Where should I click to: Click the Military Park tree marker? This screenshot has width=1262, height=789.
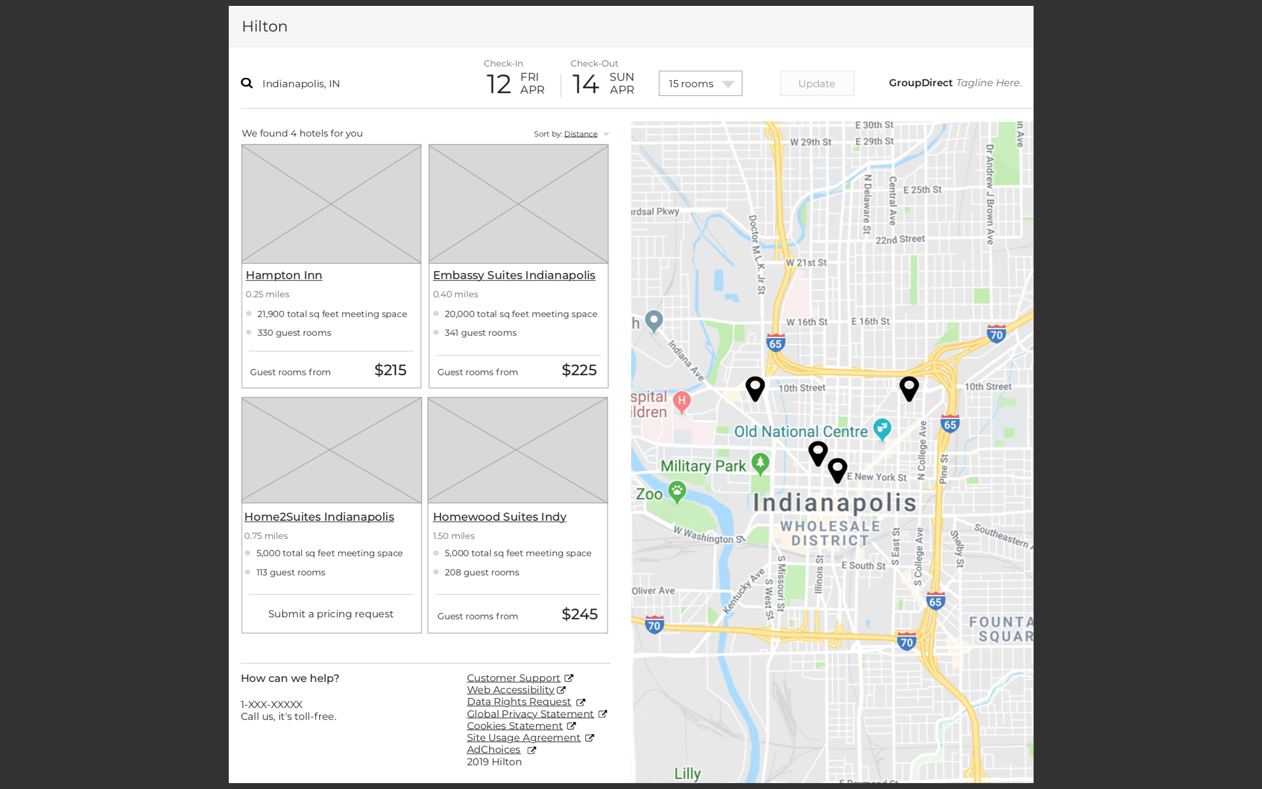point(760,463)
